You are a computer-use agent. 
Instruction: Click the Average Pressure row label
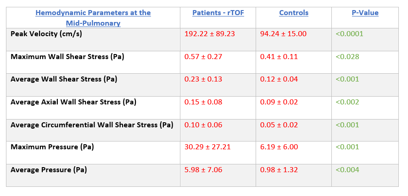pyautogui.click(x=49, y=170)
